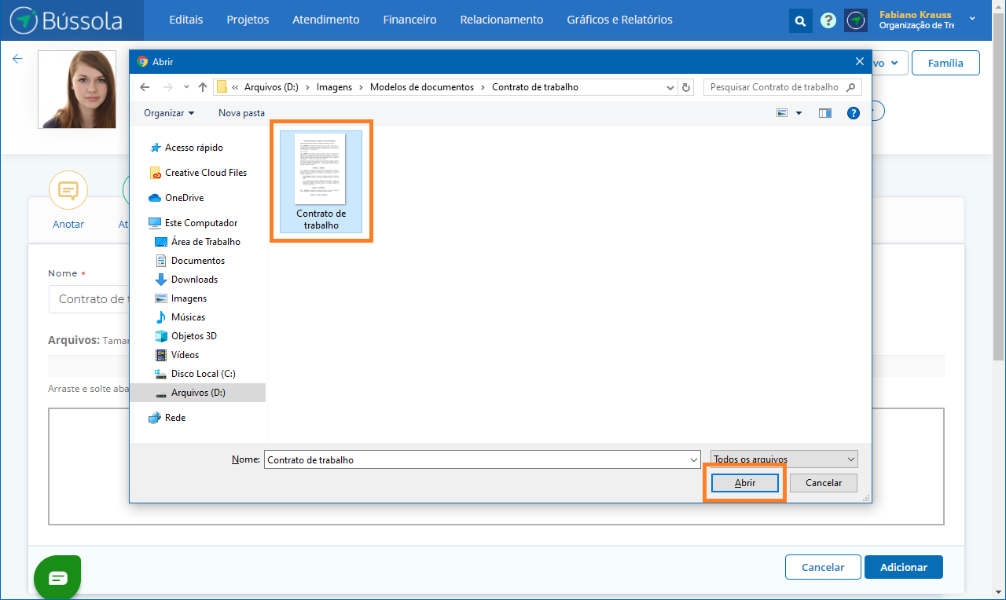Close the Abrir dialog
The image size is (1006, 600).
point(858,61)
